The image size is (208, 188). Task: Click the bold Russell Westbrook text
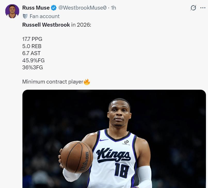coord(46,25)
